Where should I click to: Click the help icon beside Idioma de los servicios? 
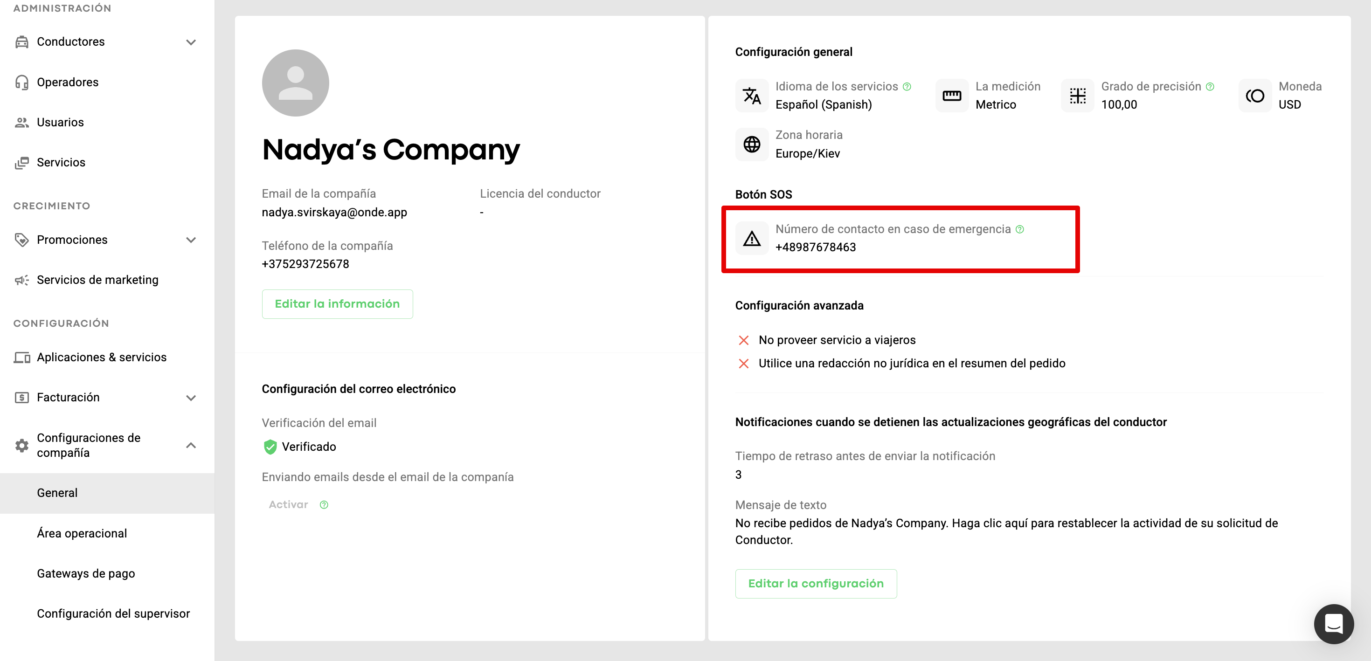[907, 87]
